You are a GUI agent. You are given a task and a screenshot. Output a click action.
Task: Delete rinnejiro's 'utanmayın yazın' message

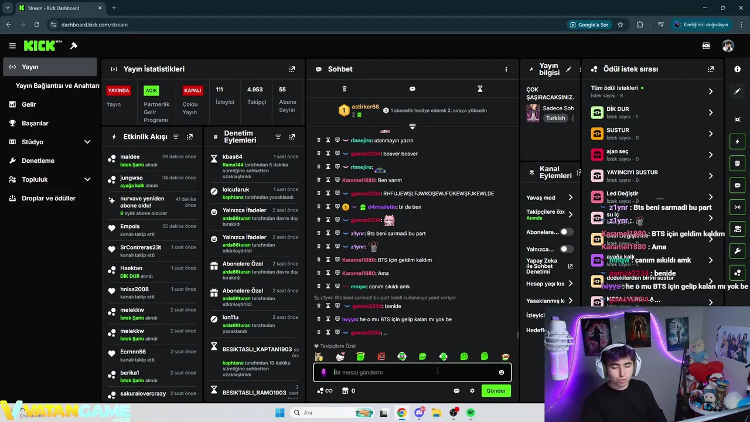click(x=319, y=140)
